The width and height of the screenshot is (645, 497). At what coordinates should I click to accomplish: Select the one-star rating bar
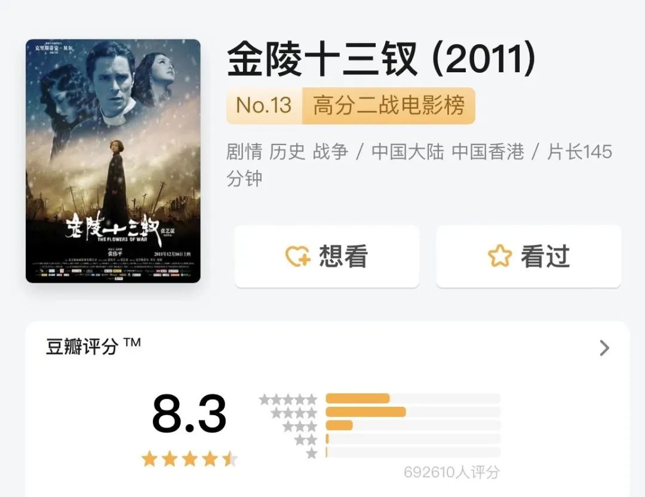pyautogui.click(x=413, y=453)
